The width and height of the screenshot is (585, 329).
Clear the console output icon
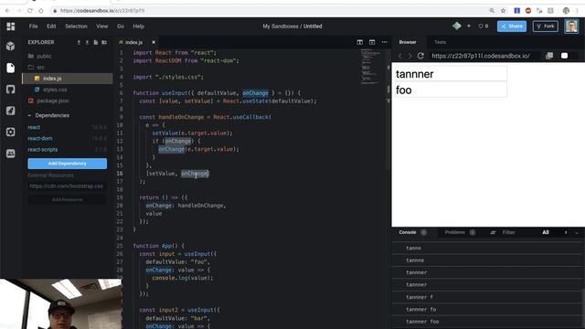pyautogui.click(x=493, y=232)
